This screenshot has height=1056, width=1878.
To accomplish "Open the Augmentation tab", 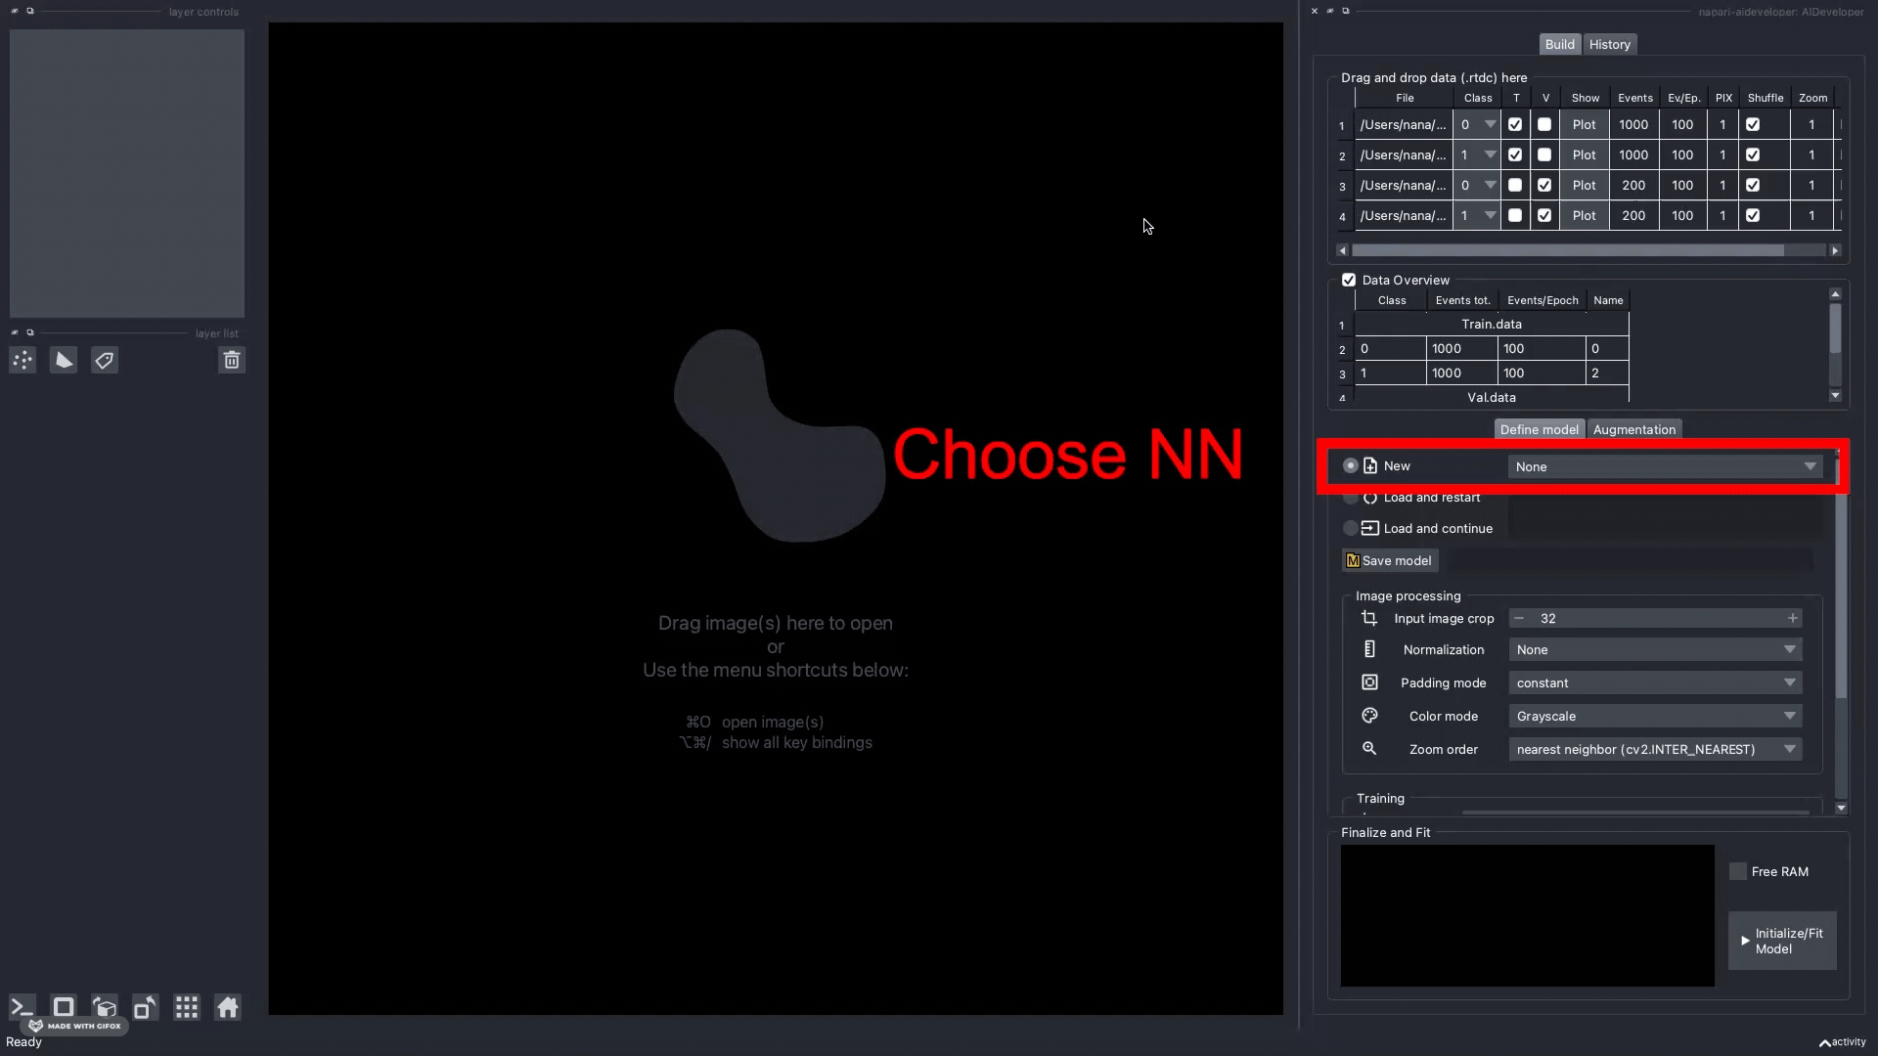I will 1633,430.
